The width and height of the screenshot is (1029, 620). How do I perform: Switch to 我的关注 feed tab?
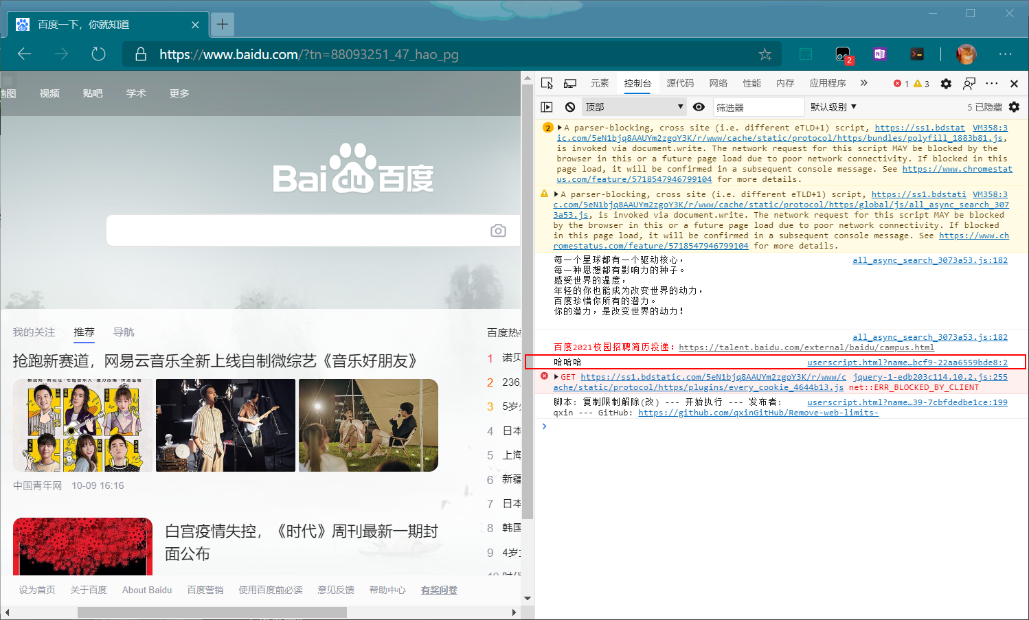click(34, 332)
